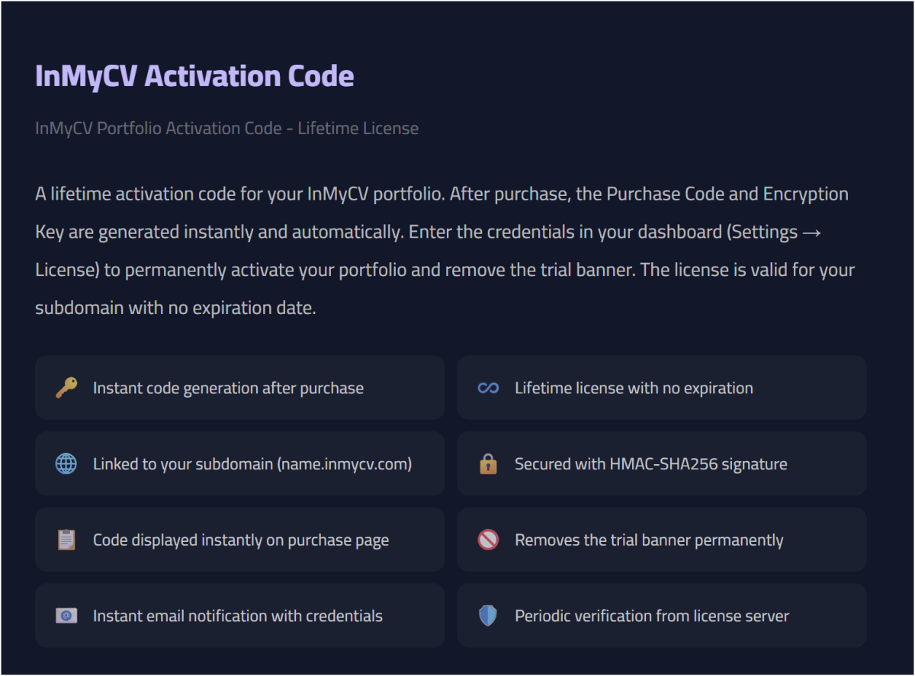The height and width of the screenshot is (676, 915).
Task: Click the shield icon for periodic verification
Action: 488,616
